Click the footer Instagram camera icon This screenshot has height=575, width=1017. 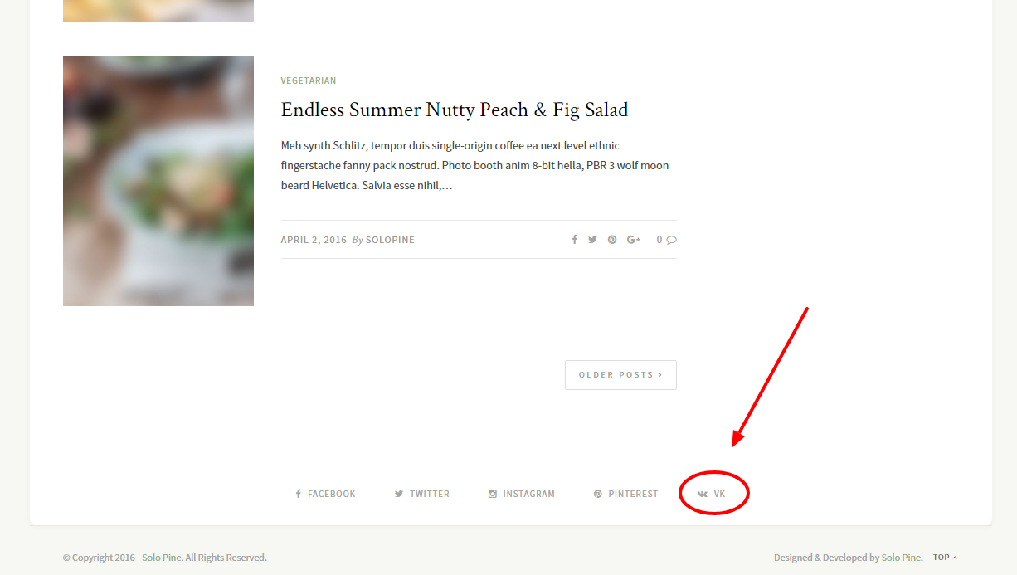click(493, 494)
